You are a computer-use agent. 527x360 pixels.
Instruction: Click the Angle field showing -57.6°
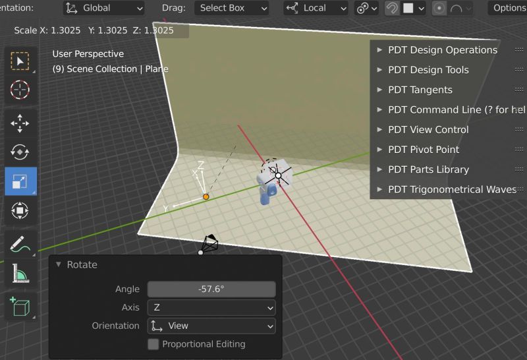pos(211,289)
